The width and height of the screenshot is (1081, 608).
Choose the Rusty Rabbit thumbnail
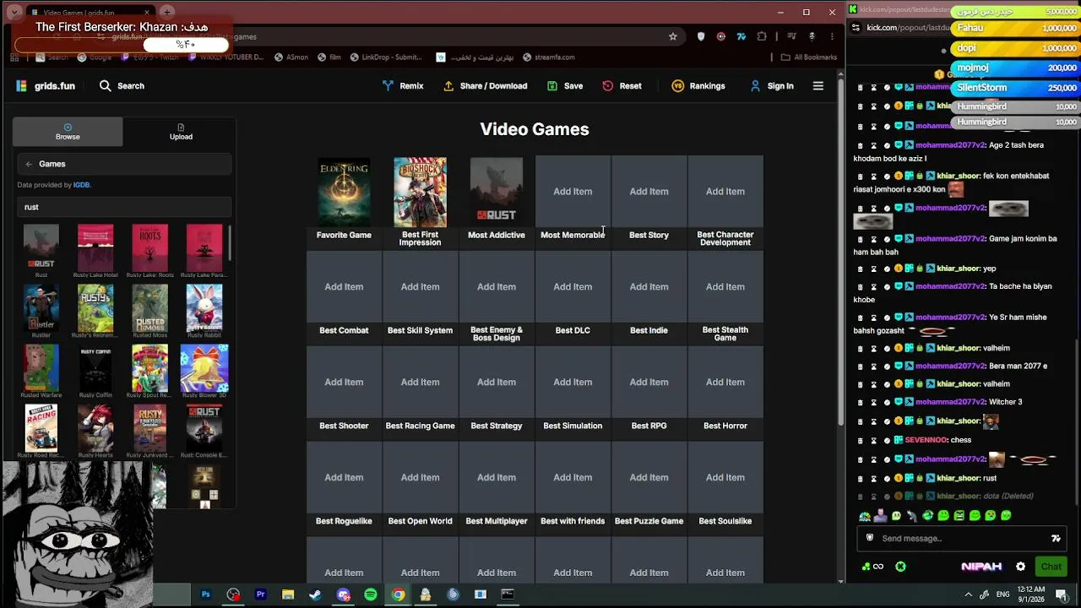204,308
